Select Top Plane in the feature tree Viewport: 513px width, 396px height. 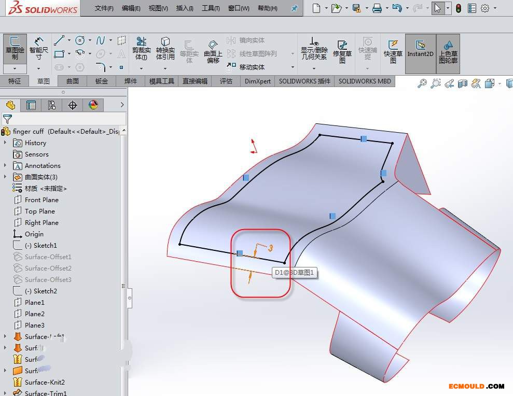(x=39, y=211)
